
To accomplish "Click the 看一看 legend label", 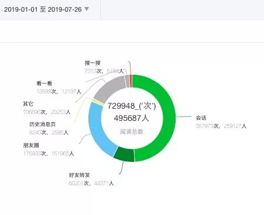I will [x=44, y=84].
